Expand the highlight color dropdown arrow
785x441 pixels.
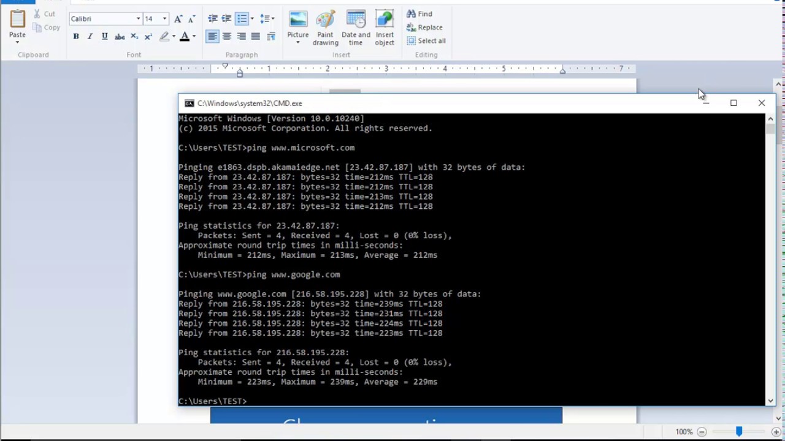click(x=174, y=37)
